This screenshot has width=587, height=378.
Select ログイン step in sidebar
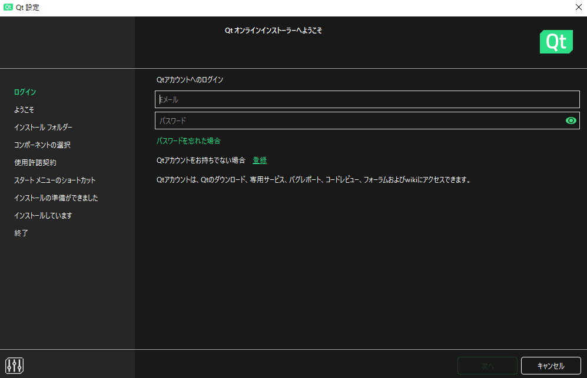tap(25, 92)
